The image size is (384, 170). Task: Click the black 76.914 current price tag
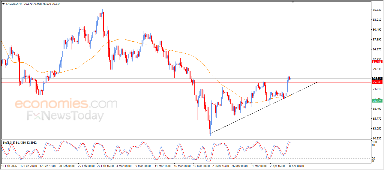point(377,78)
